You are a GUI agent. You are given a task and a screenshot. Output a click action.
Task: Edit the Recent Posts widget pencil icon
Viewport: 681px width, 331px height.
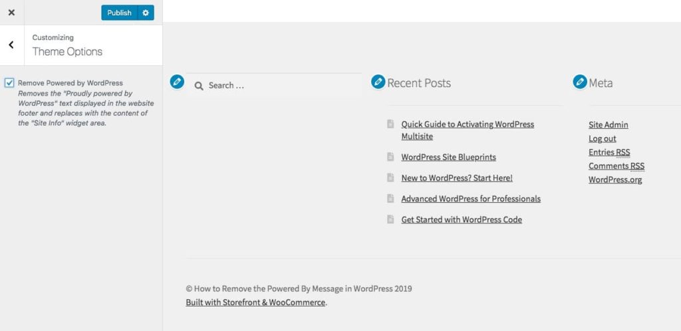point(378,82)
